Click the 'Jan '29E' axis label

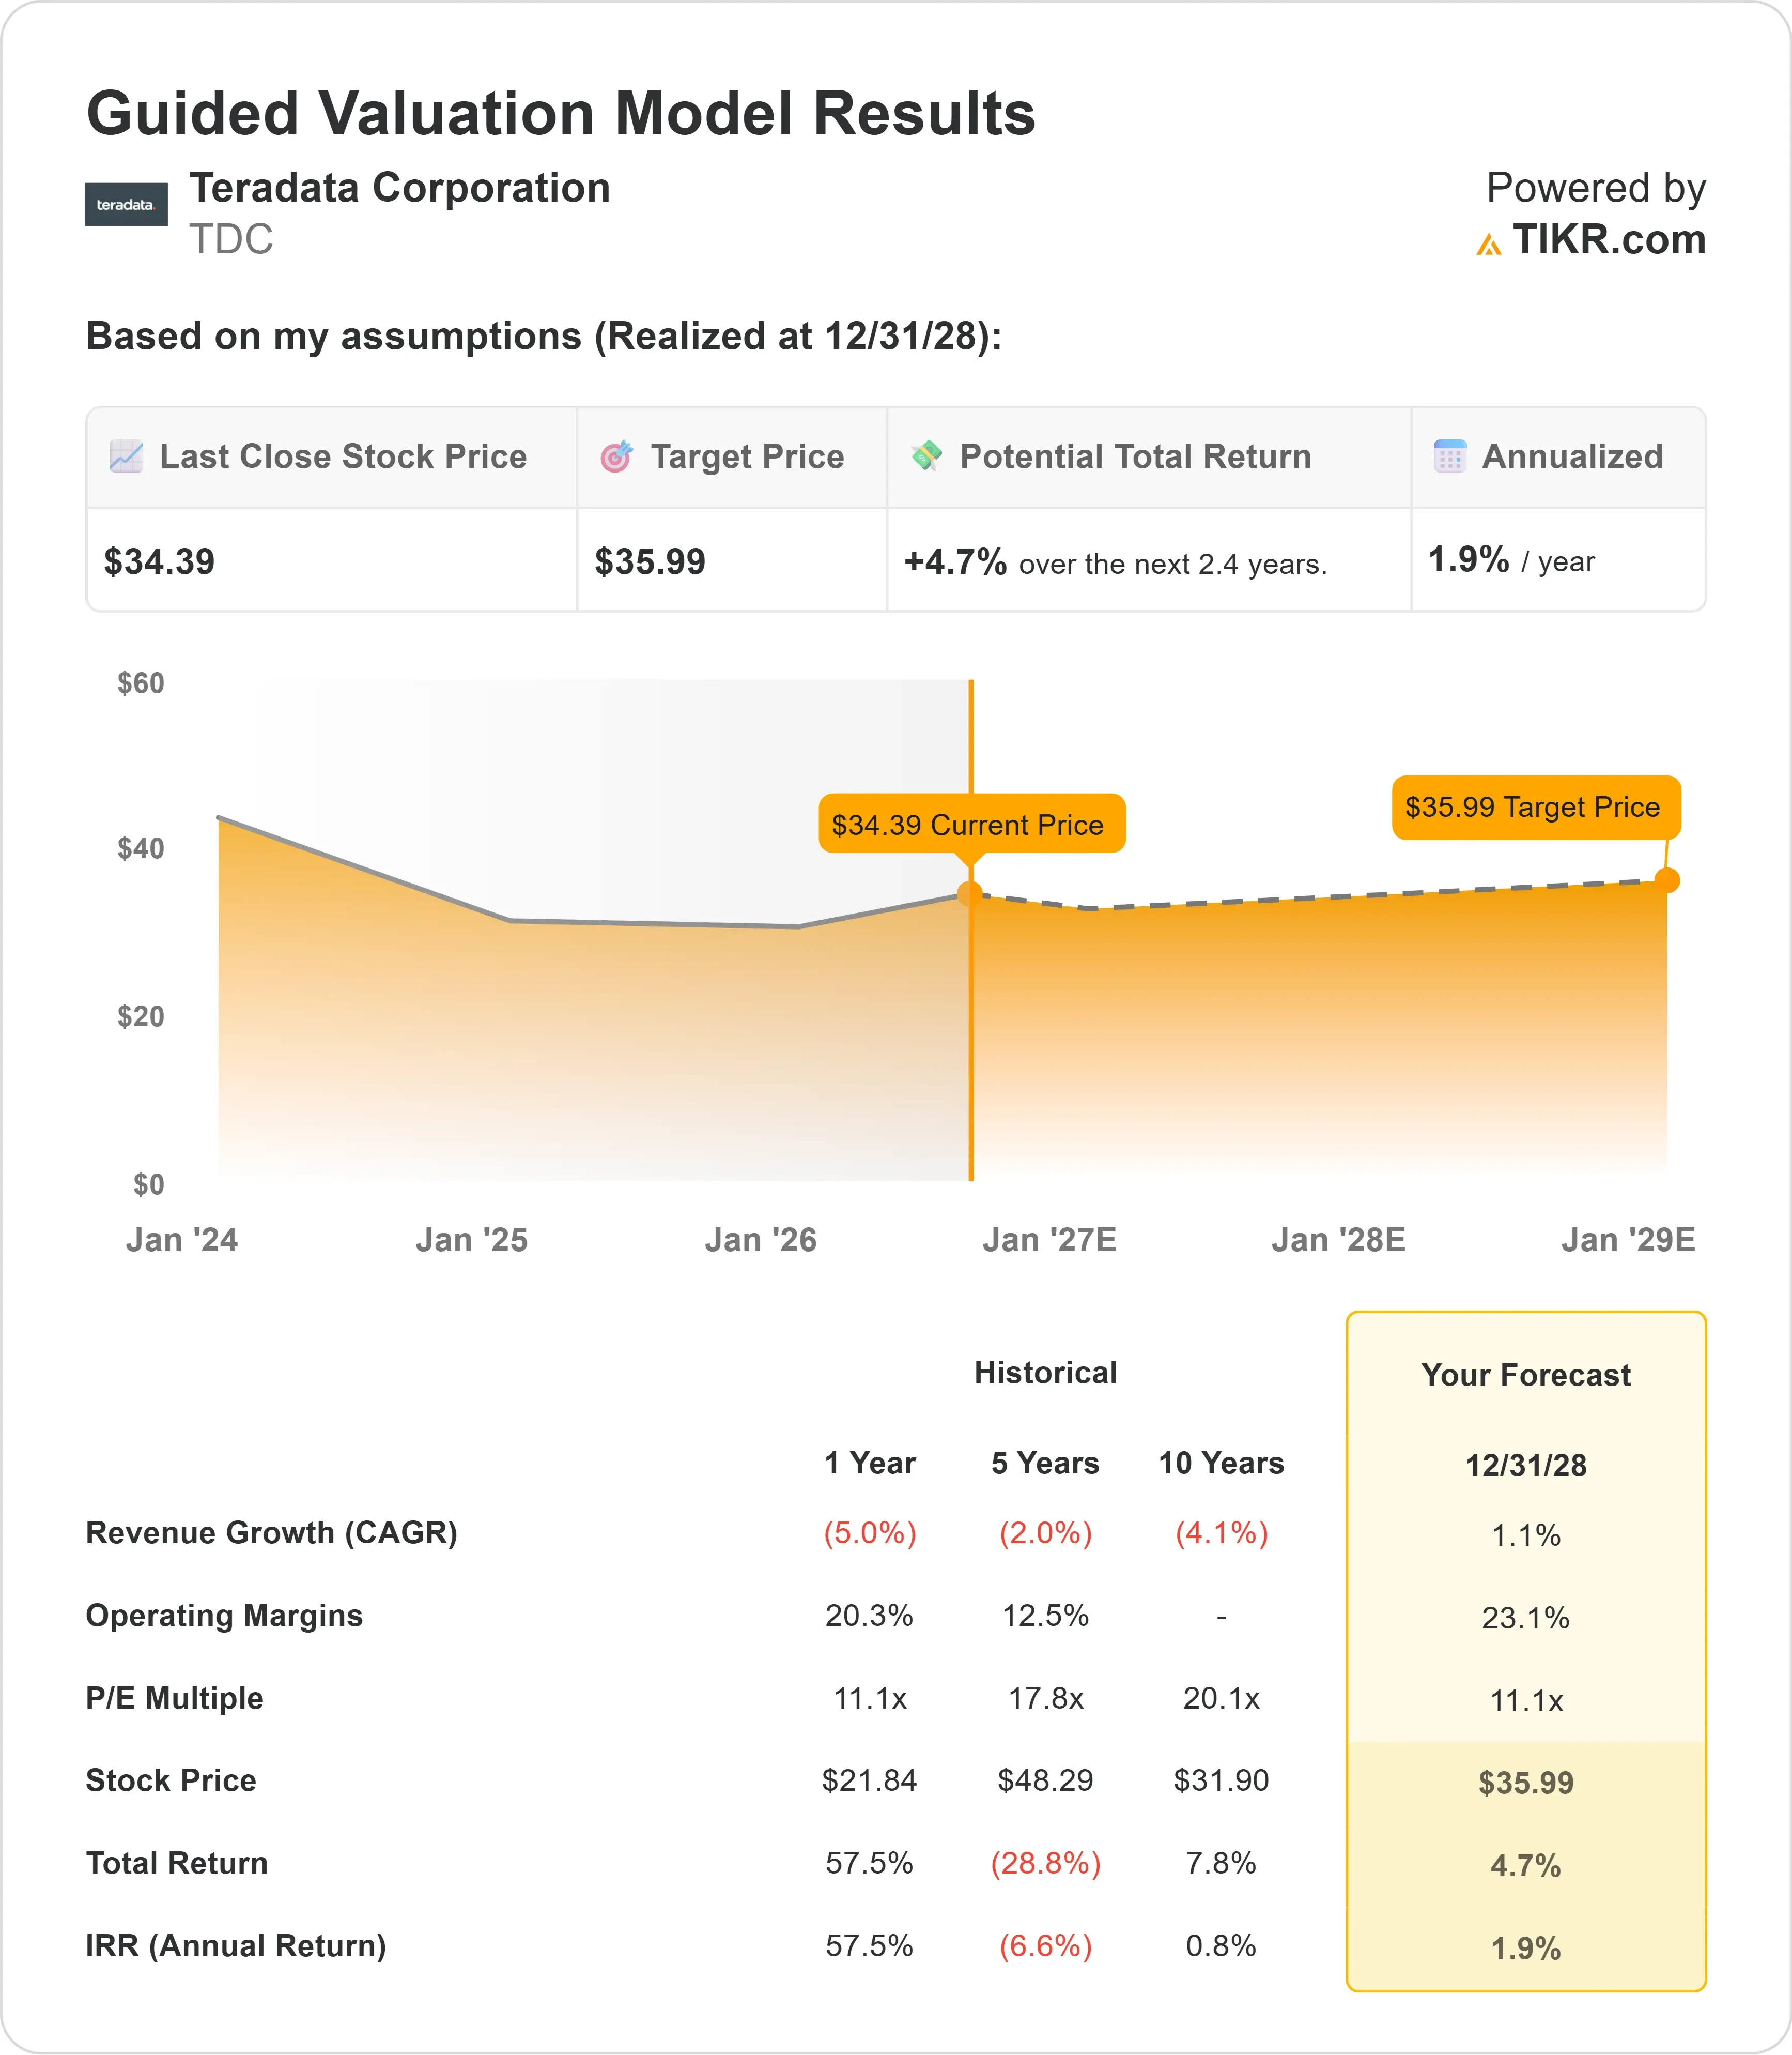click(1628, 1241)
